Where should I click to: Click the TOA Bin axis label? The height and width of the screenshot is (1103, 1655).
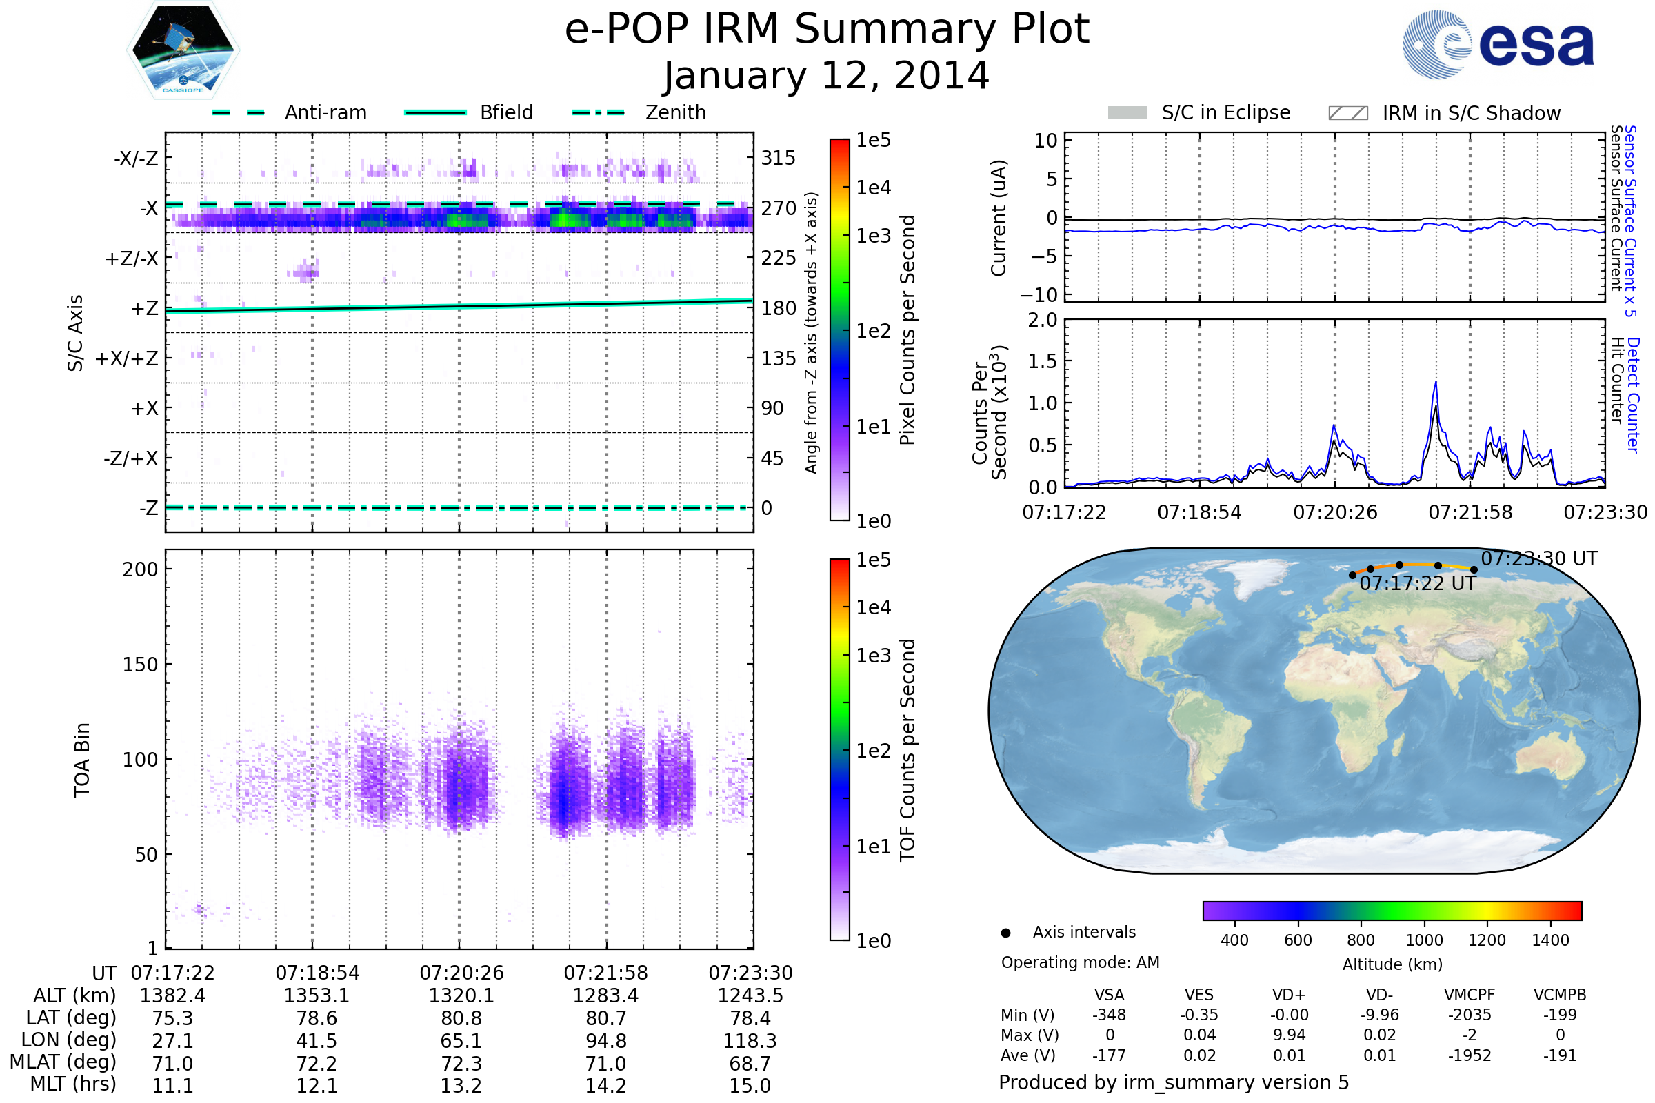[82, 760]
